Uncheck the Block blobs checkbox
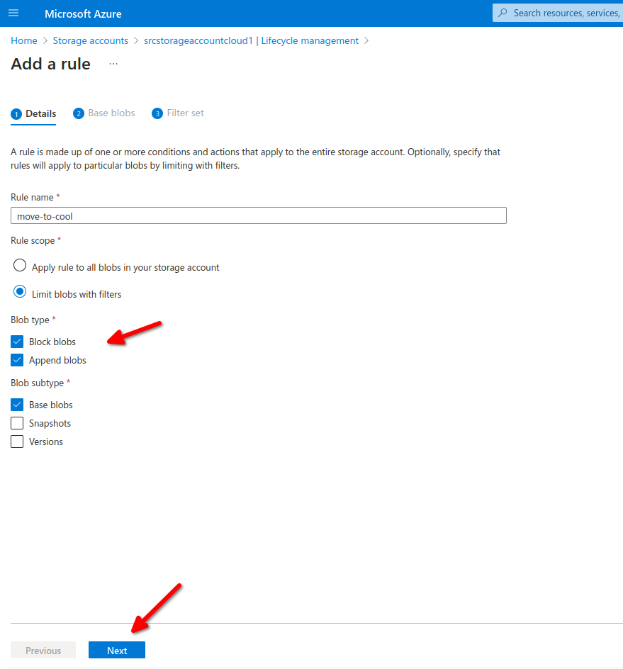This screenshot has width=623, height=669. coord(17,342)
